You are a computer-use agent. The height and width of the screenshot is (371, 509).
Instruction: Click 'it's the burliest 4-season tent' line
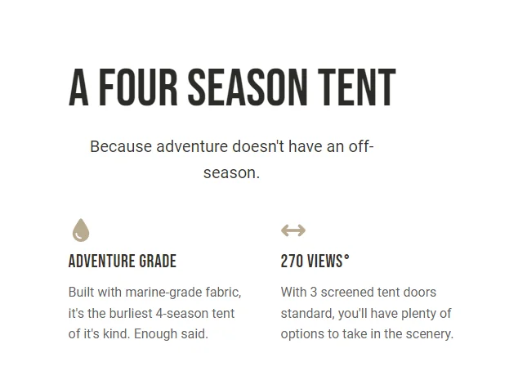tap(151, 313)
